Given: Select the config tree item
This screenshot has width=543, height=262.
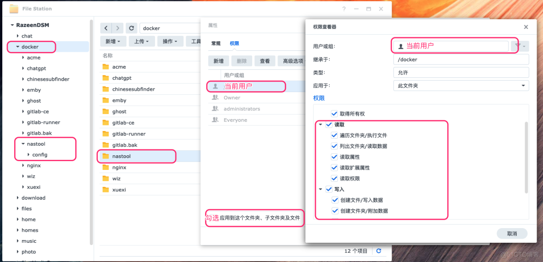Looking at the screenshot, I should (40, 154).
